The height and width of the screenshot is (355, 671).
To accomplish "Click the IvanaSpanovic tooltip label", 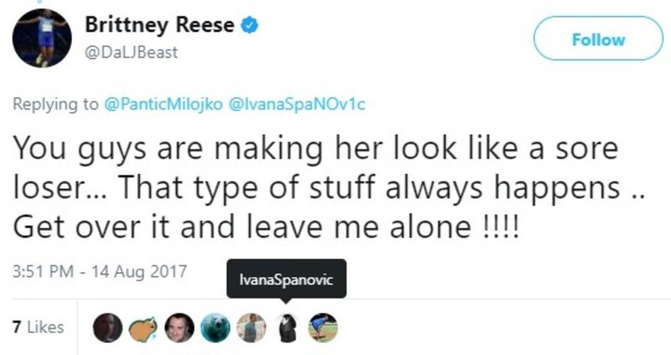I will pyautogui.click(x=285, y=281).
